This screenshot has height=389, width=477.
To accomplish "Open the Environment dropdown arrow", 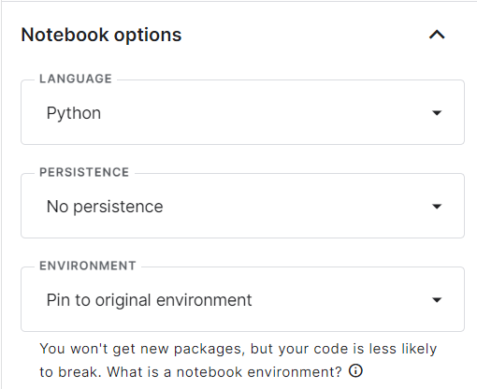I will 437,299.
